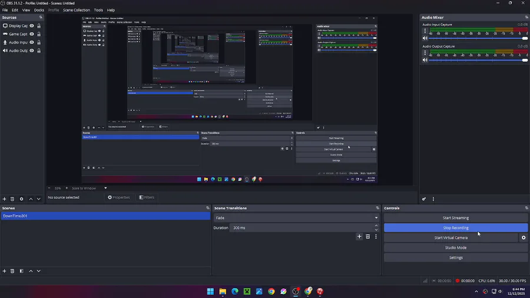The width and height of the screenshot is (530, 298).
Task: Enable Studio Mode
Action: [x=456, y=248]
